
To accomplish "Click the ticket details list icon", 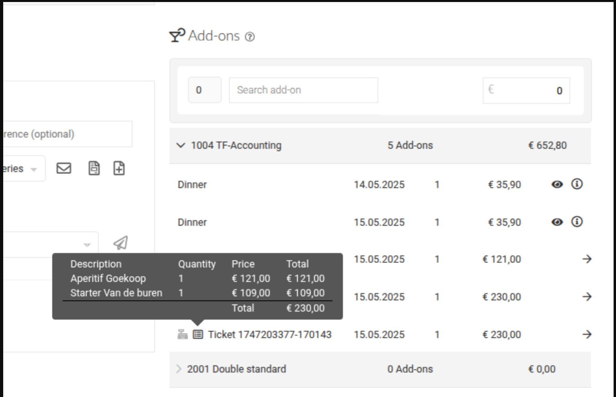I will (198, 334).
